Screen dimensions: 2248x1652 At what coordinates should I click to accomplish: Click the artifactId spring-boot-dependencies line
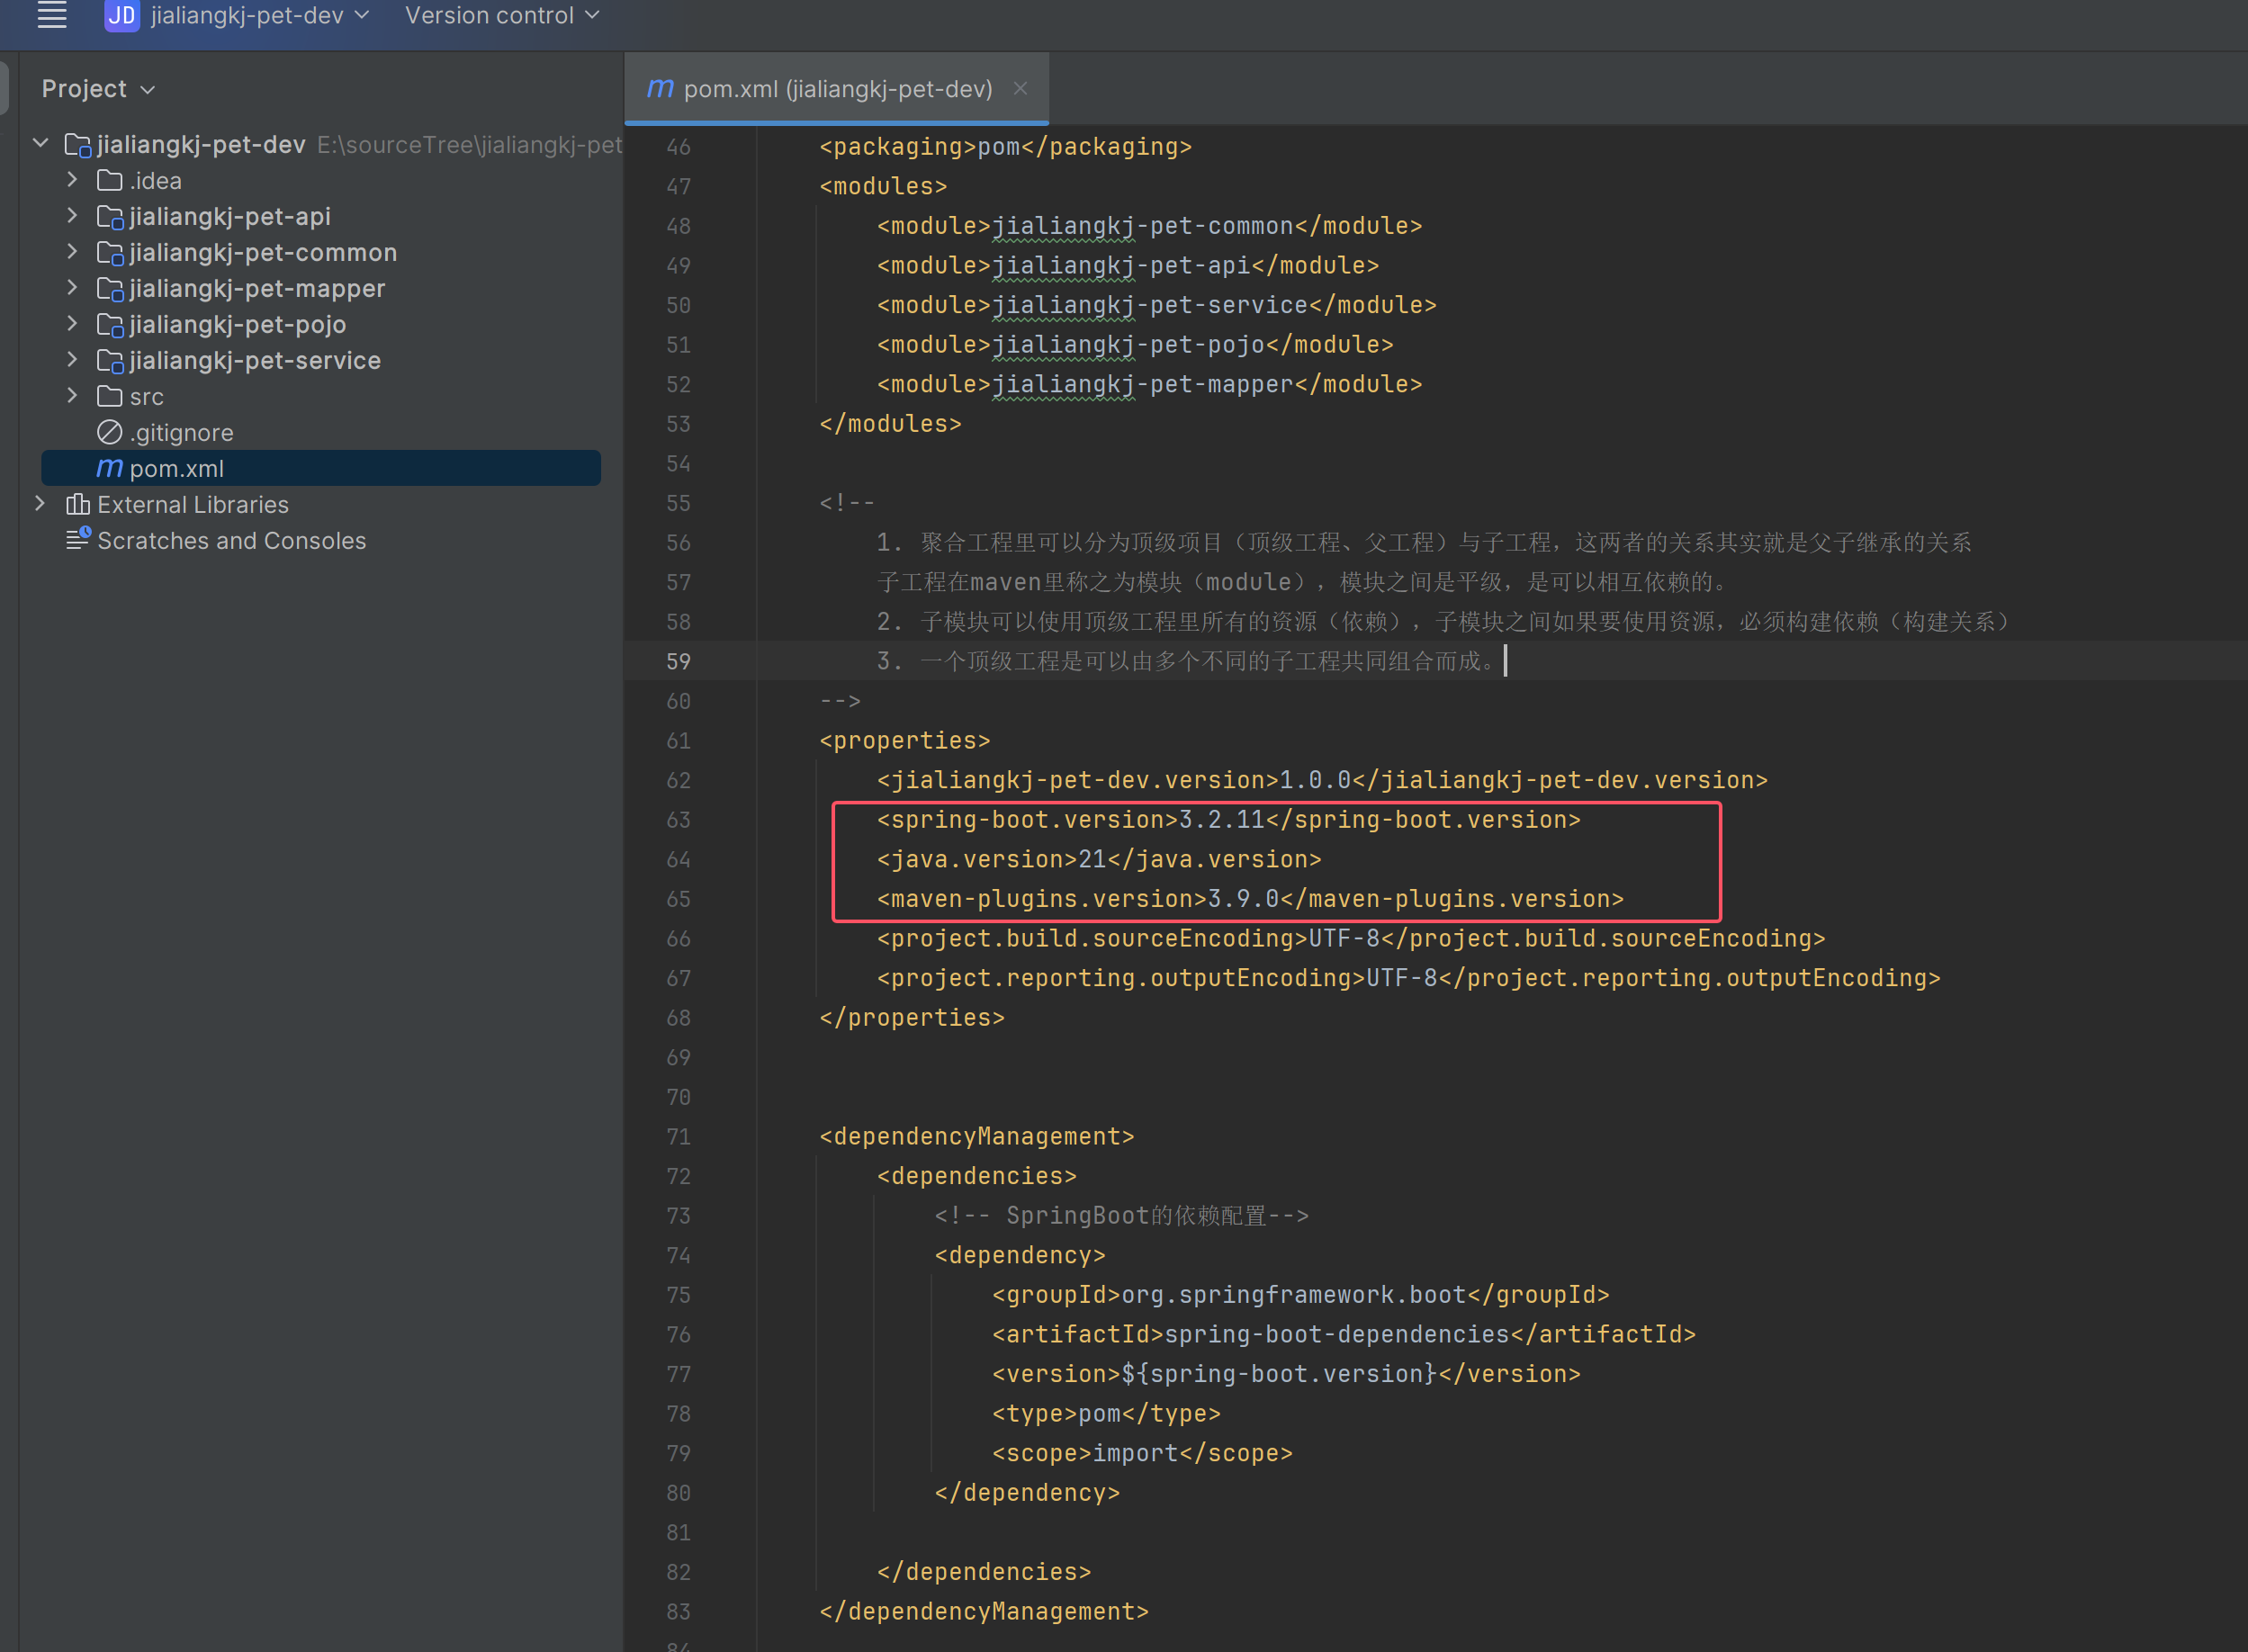tap(1344, 1335)
